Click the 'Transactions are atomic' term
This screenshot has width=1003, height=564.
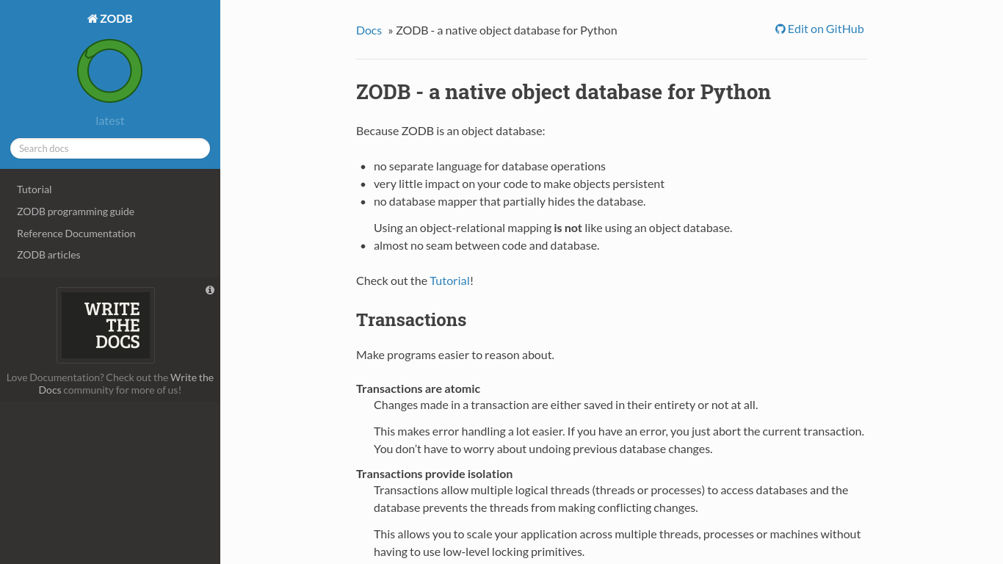(x=418, y=388)
